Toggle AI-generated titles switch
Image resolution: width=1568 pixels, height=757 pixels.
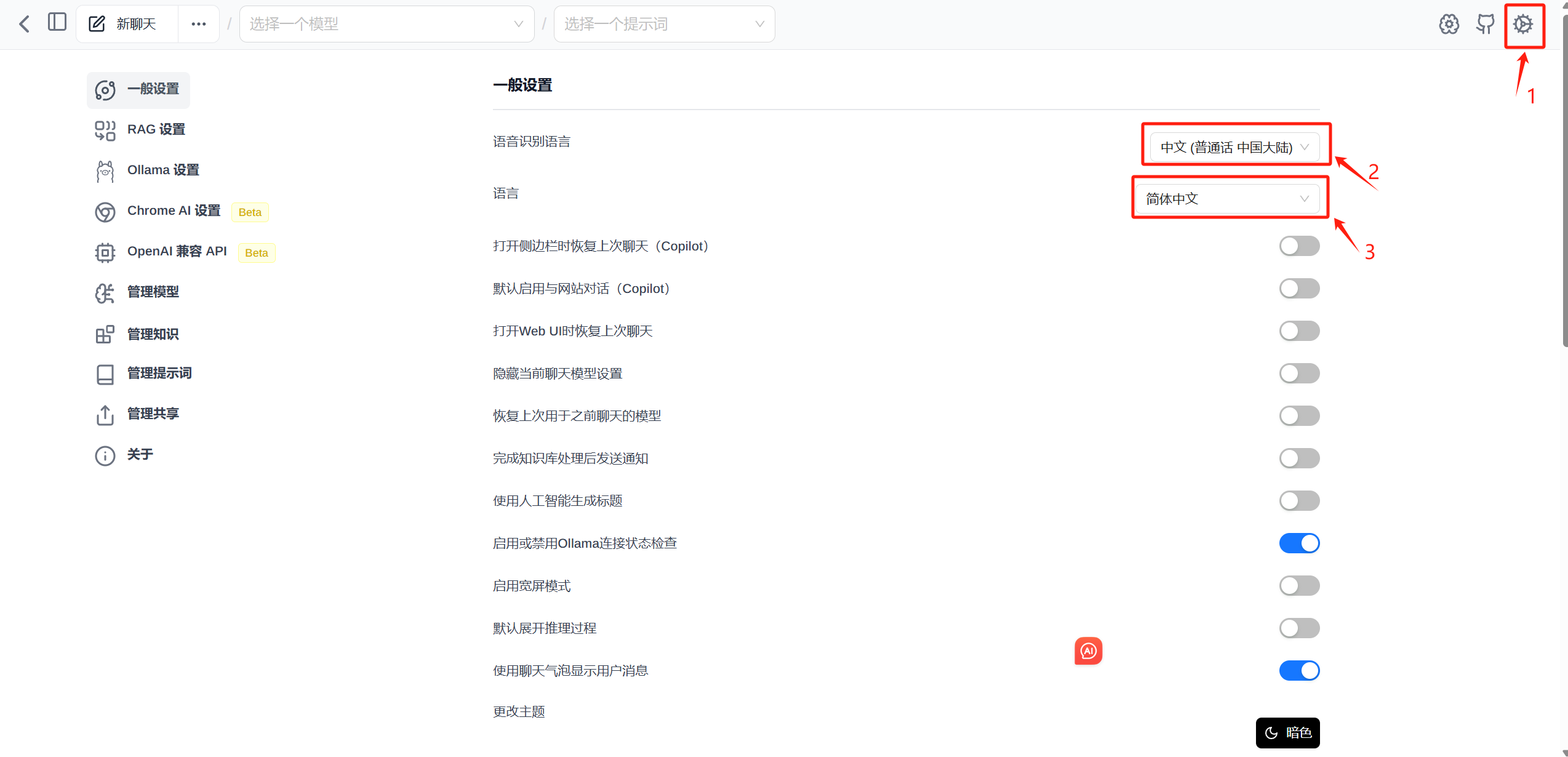click(1299, 500)
